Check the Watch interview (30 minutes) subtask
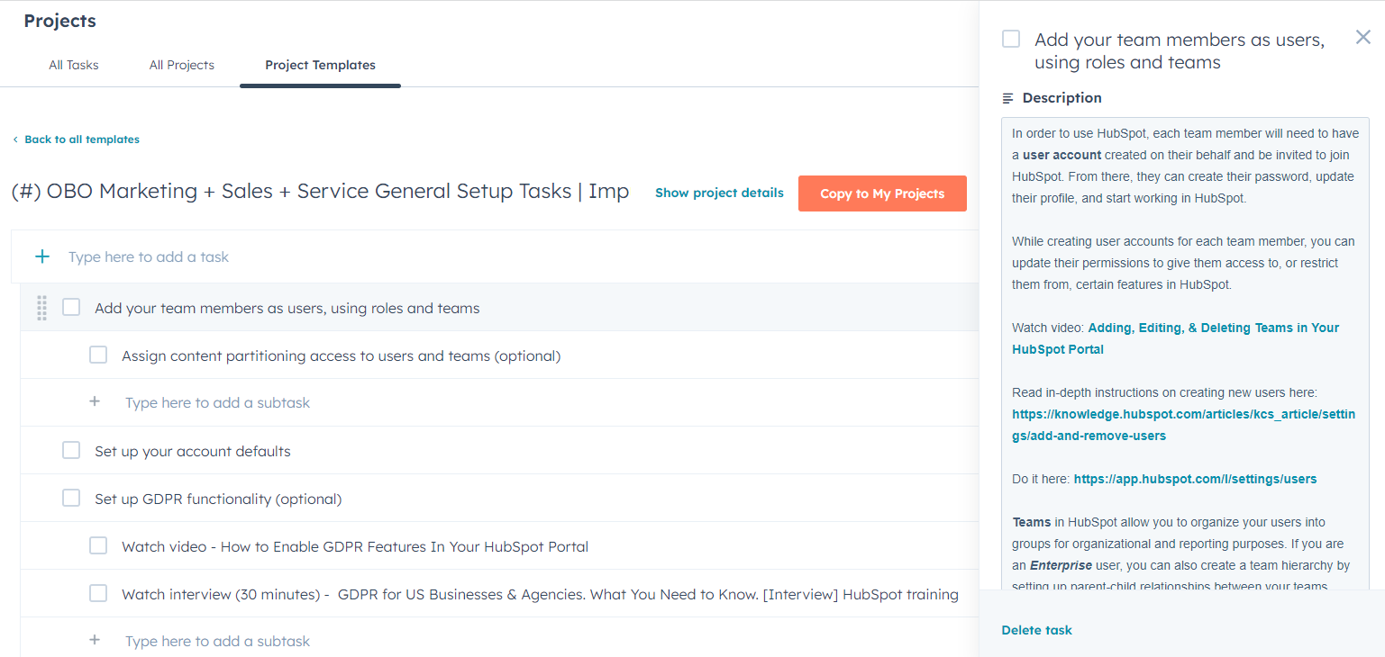 tap(97, 593)
